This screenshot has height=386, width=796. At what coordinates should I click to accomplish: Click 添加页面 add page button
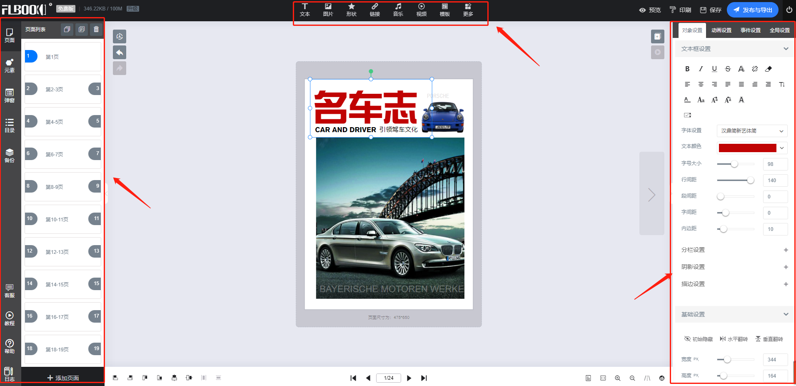point(63,378)
